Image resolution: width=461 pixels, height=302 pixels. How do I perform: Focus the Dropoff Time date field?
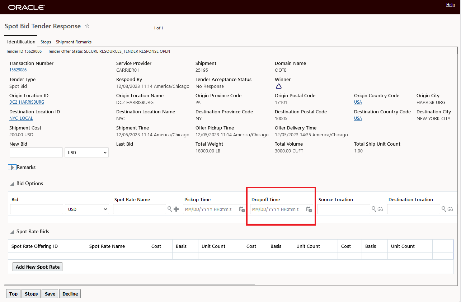(x=278, y=209)
